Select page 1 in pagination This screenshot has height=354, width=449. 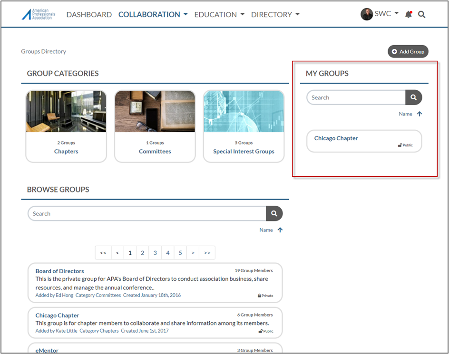click(130, 253)
